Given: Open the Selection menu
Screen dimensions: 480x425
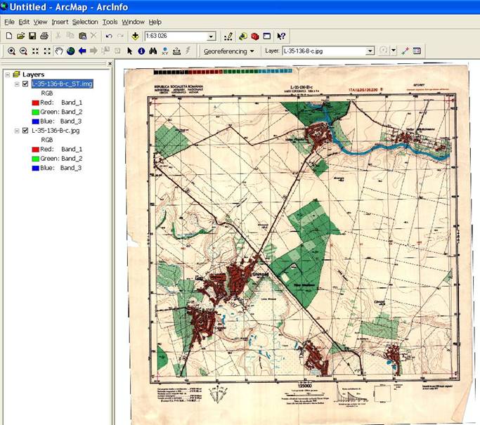Looking at the screenshot, I should 85,22.
